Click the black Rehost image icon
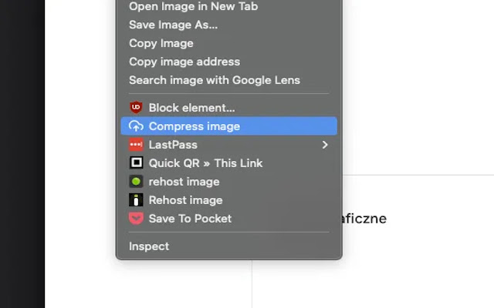 tap(136, 200)
